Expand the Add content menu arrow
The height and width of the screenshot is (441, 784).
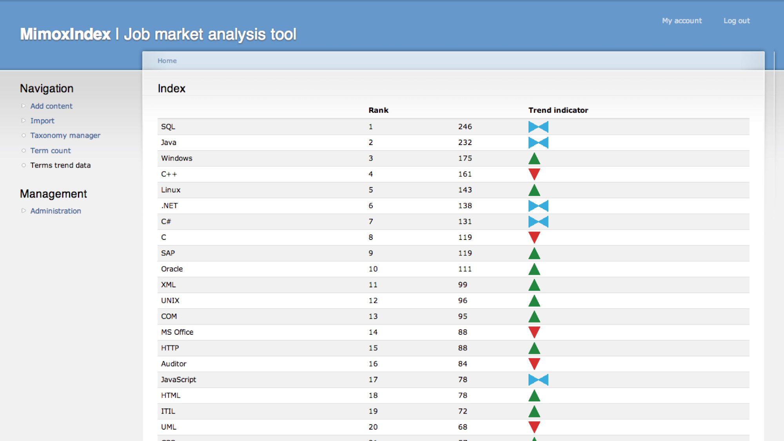[24, 106]
